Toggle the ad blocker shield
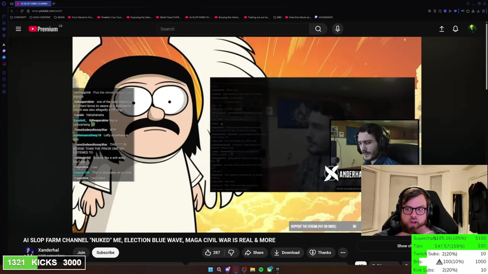The width and height of the screenshot is (488, 274). point(445,11)
